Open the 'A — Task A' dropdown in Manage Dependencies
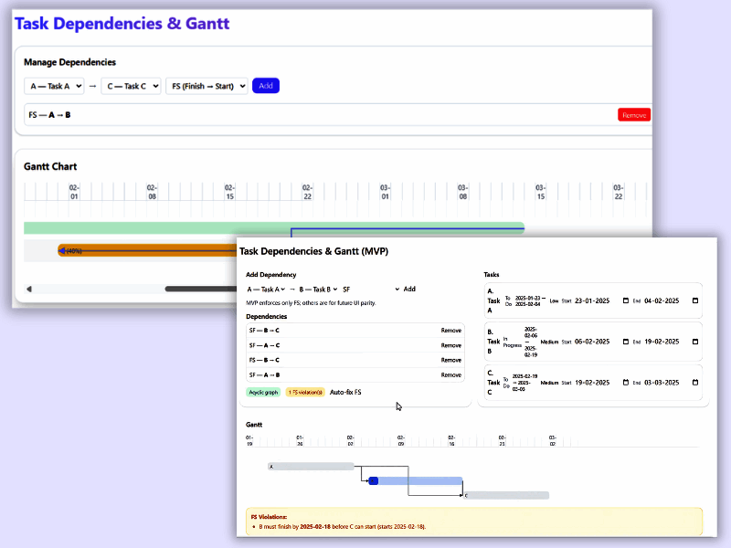This screenshot has height=548, width=731. pos(54,86)
